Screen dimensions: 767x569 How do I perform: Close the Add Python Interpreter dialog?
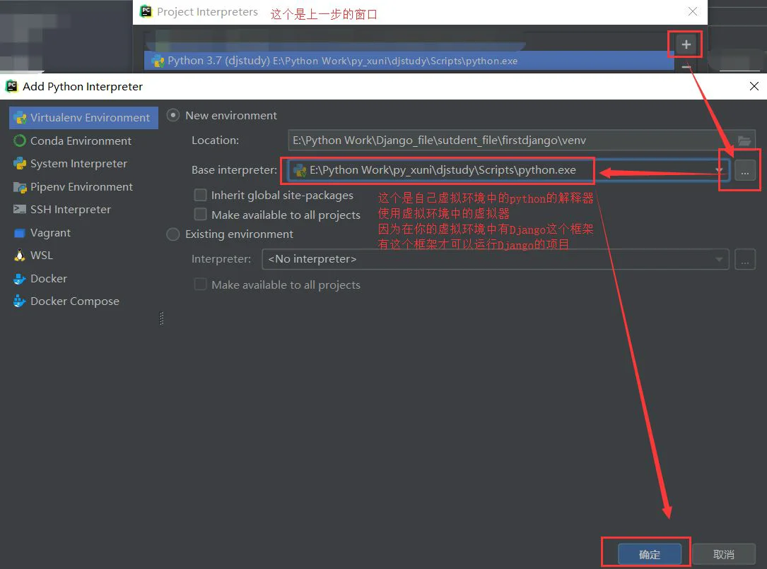[x=754, y=86]
